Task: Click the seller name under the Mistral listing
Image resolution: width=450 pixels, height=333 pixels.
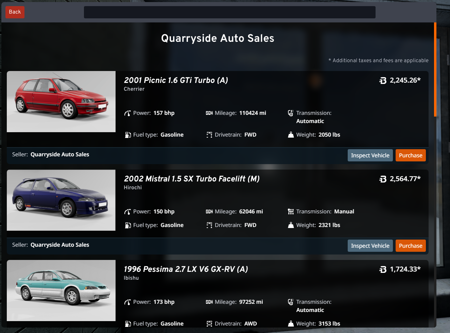Action: [60, 245]
